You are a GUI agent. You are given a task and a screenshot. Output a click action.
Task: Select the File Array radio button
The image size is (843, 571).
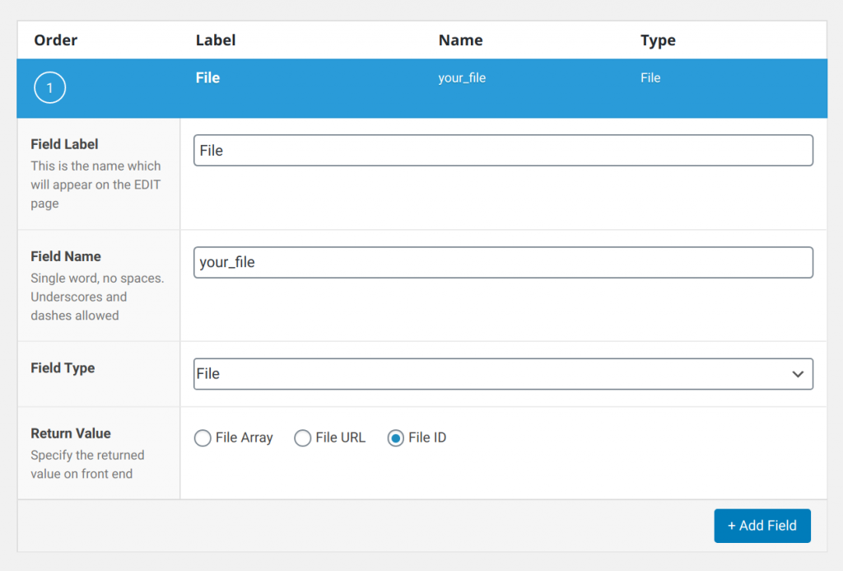point(203,438)
